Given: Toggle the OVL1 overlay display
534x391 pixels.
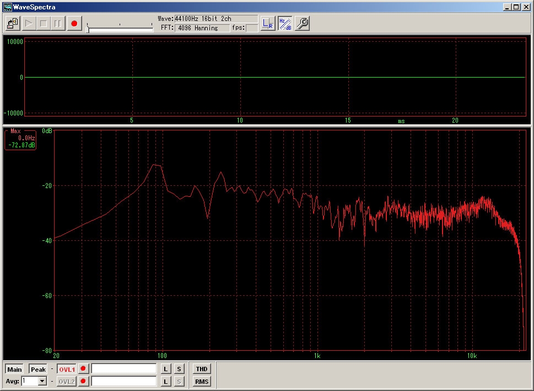Looking at the screenshot, I should click(x=67, y=369).
